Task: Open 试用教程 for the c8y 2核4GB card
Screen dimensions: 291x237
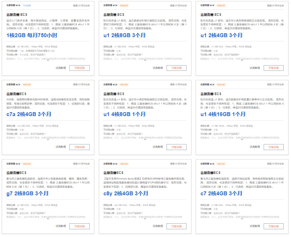Action: (158, 226)
